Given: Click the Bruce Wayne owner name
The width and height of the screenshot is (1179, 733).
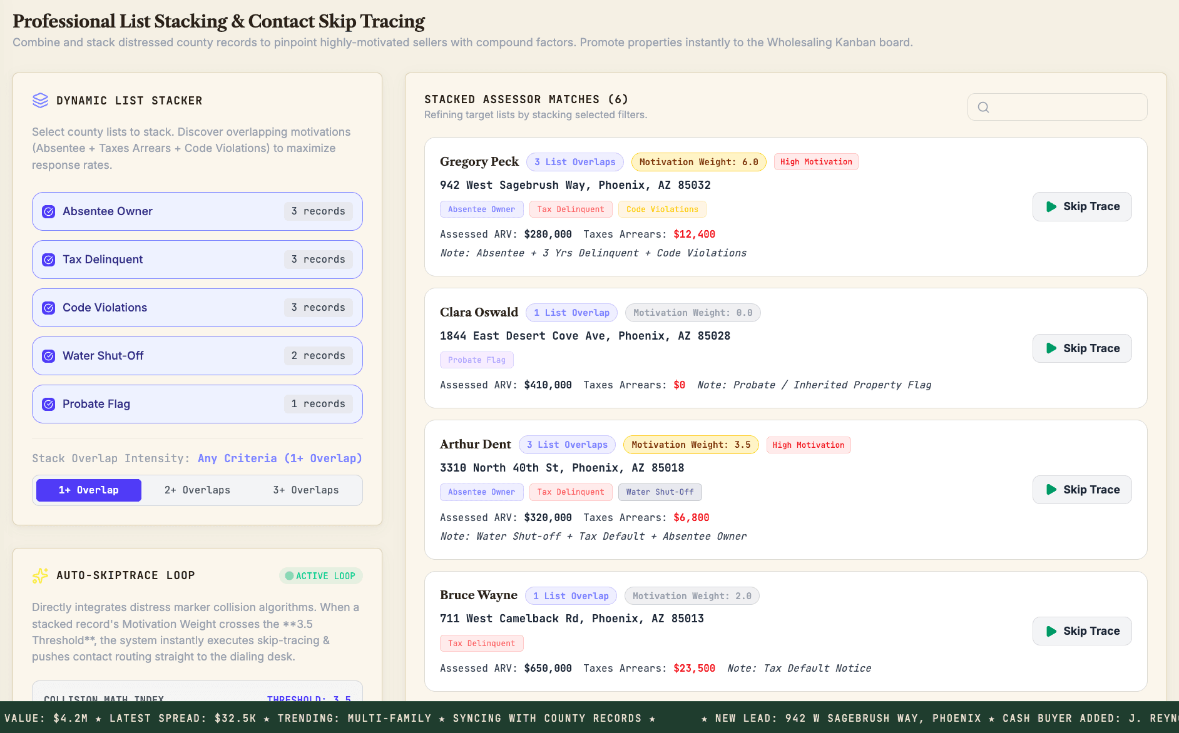Looking at the screenshot, I should (x=479, y=595).
